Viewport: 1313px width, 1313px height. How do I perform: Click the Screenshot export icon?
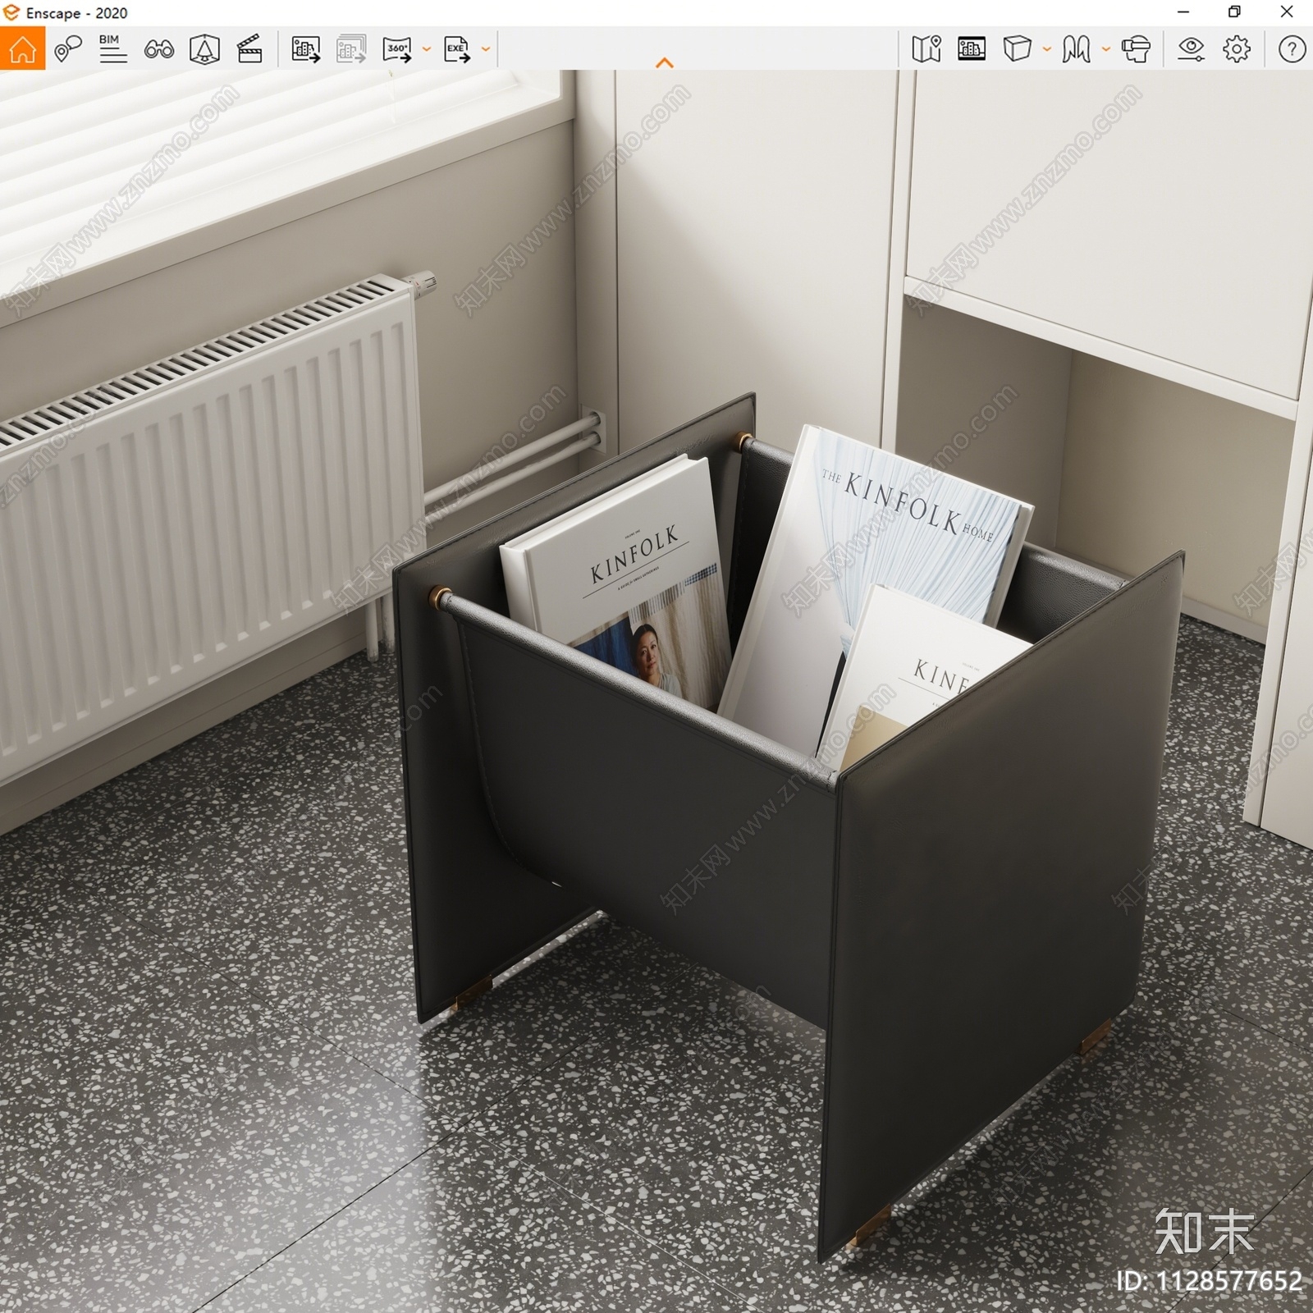tap(305, 49)
